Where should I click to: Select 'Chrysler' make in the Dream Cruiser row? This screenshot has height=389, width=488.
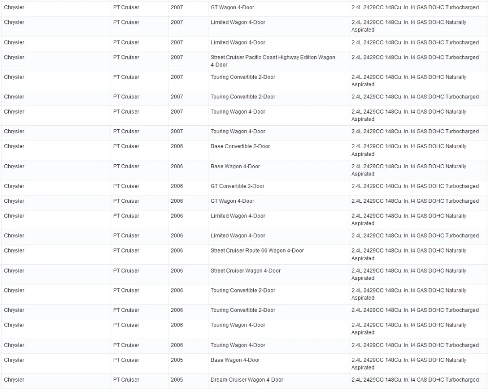[14, 380]
